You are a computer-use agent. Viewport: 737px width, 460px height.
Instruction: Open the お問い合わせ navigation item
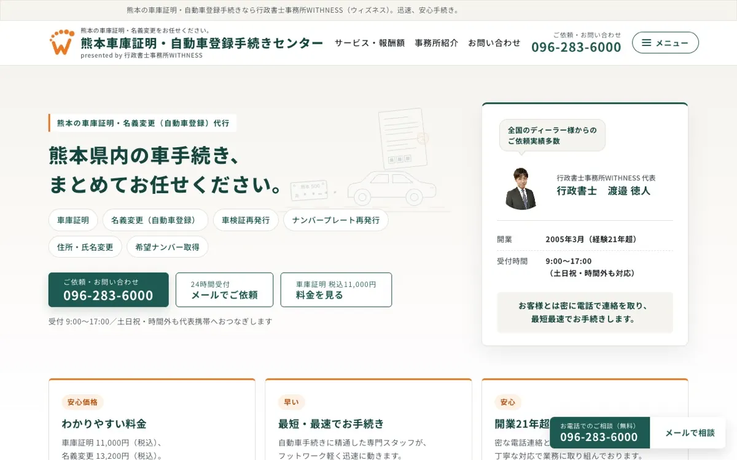pyautogui.click(x=494, y=43)
